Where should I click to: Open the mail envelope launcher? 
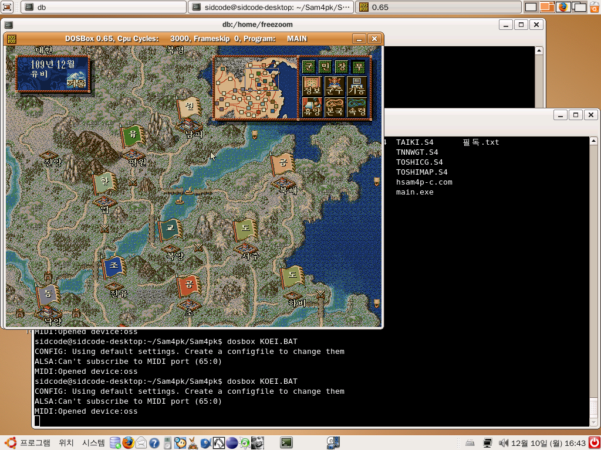click(141, 443)
